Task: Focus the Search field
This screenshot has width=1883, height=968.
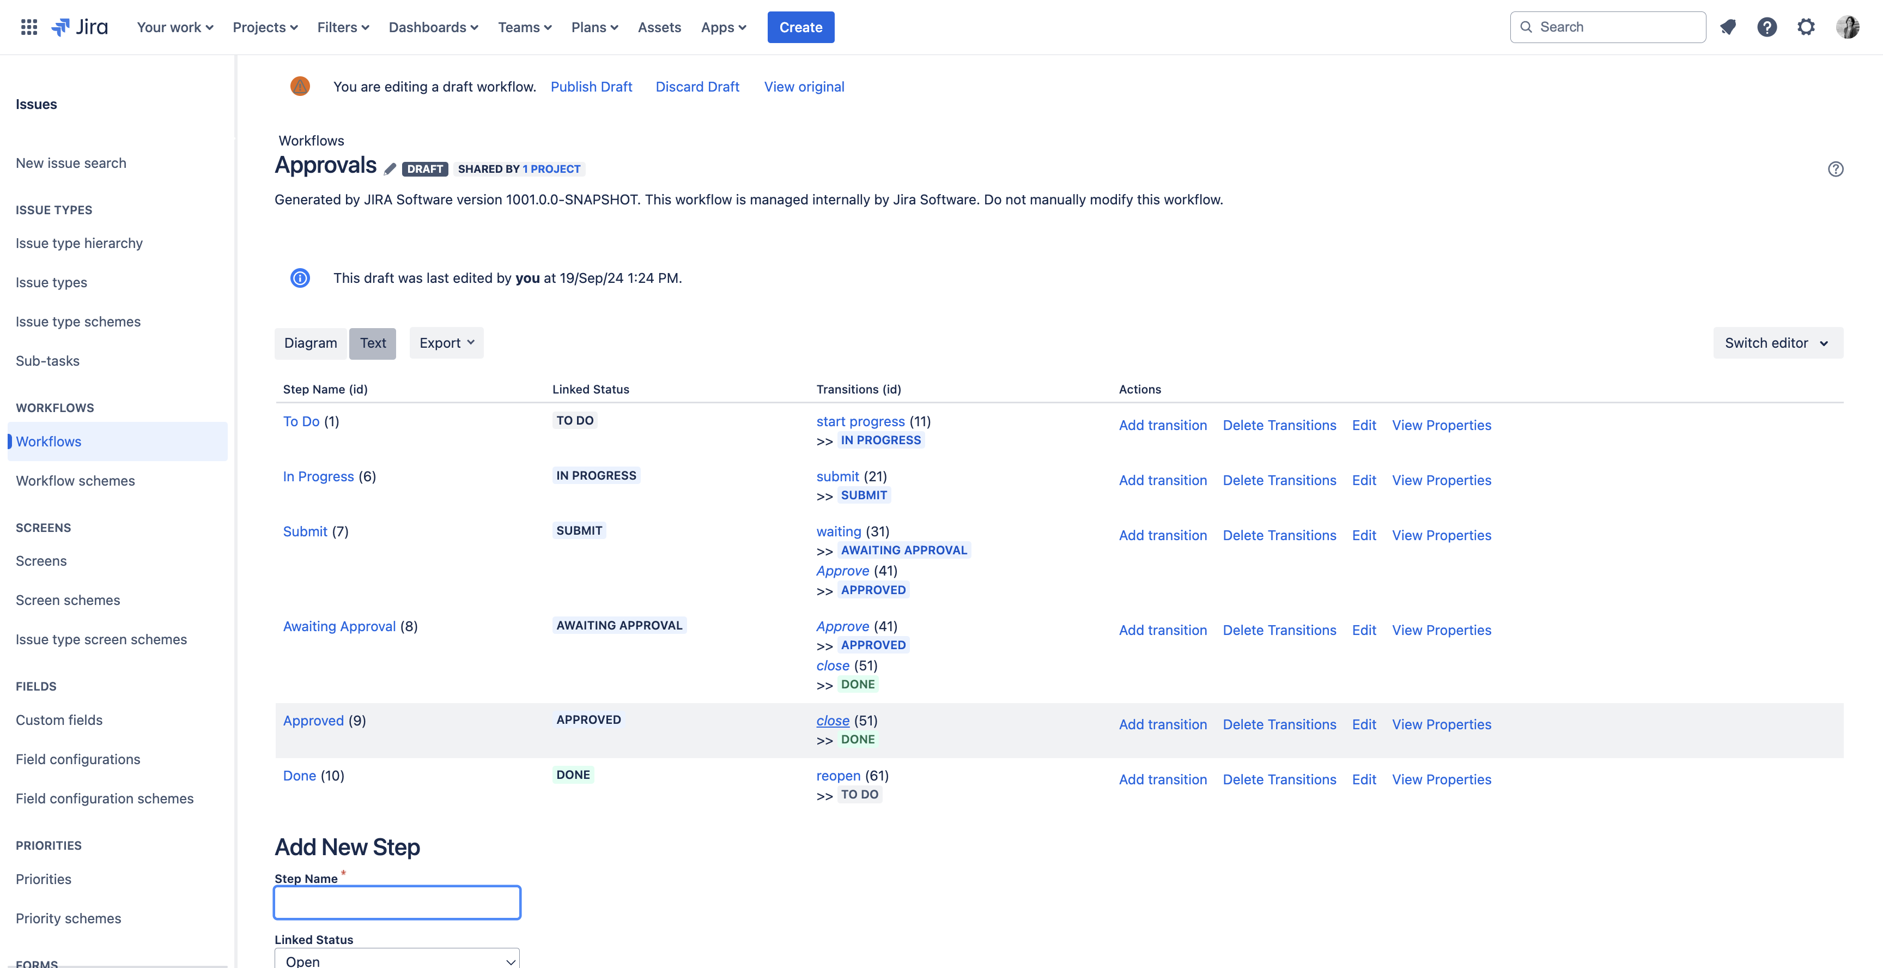Action: 1608,27
